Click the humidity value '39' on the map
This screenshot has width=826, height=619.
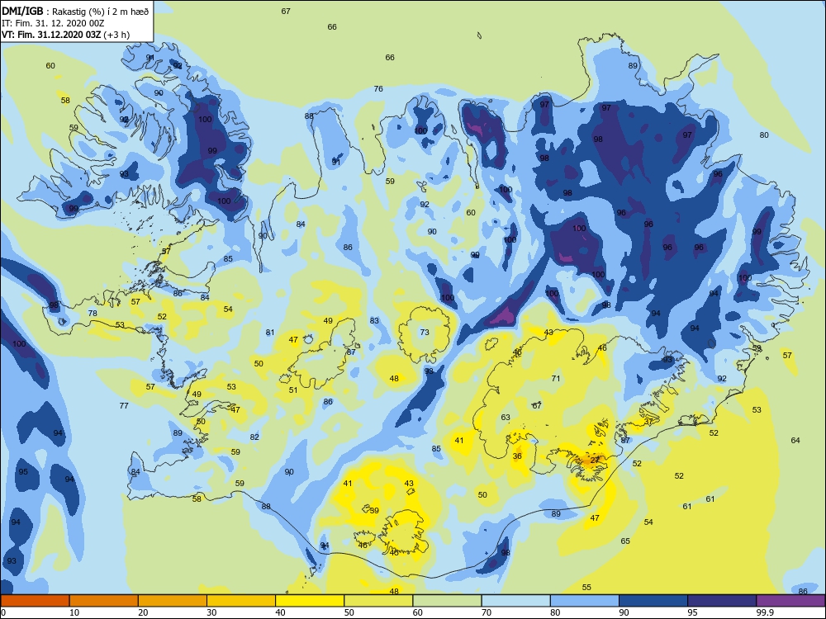374,510
